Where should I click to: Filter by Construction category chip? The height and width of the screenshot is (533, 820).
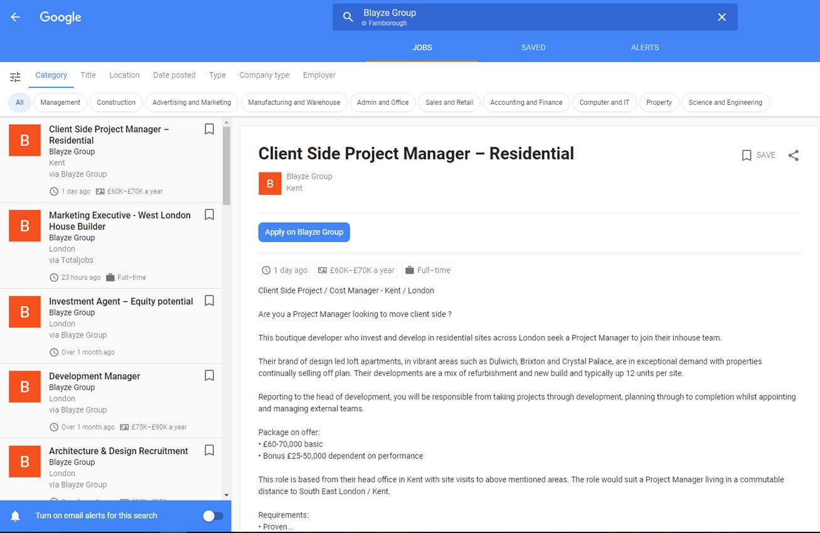[116, 103]
